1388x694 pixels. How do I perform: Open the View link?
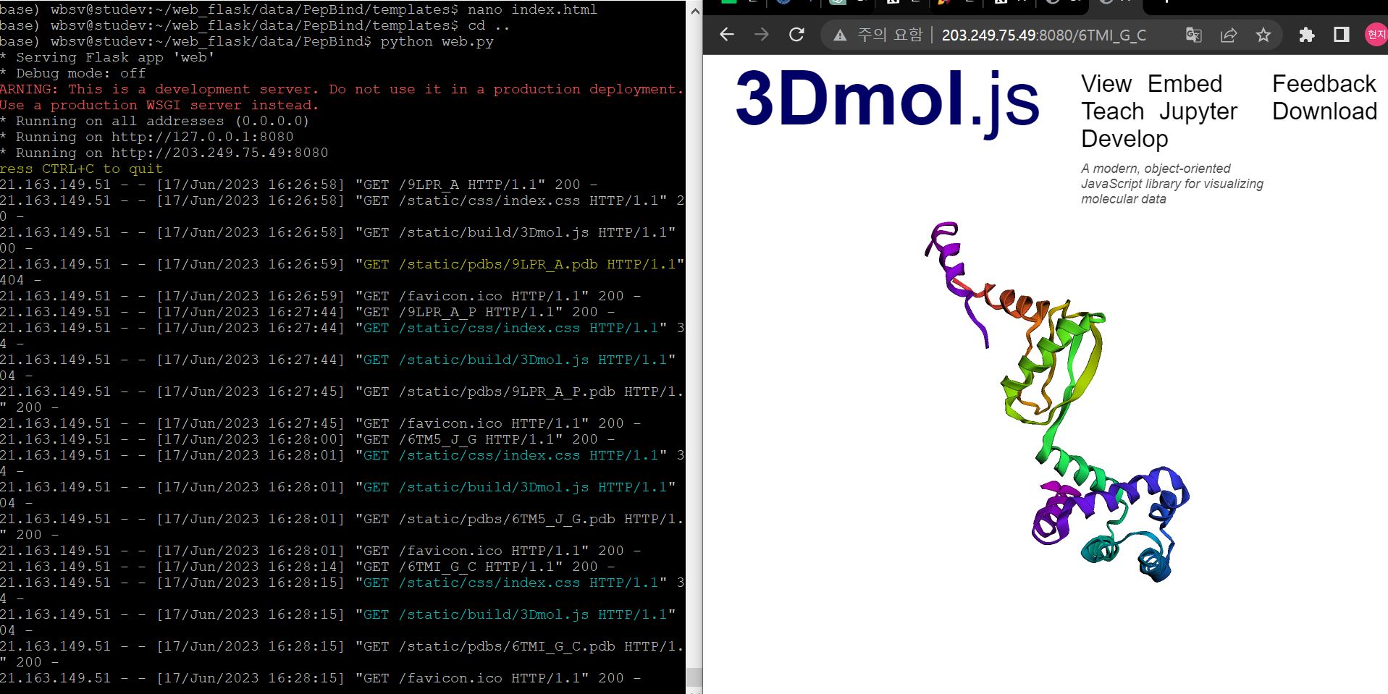coord(1106,84)
